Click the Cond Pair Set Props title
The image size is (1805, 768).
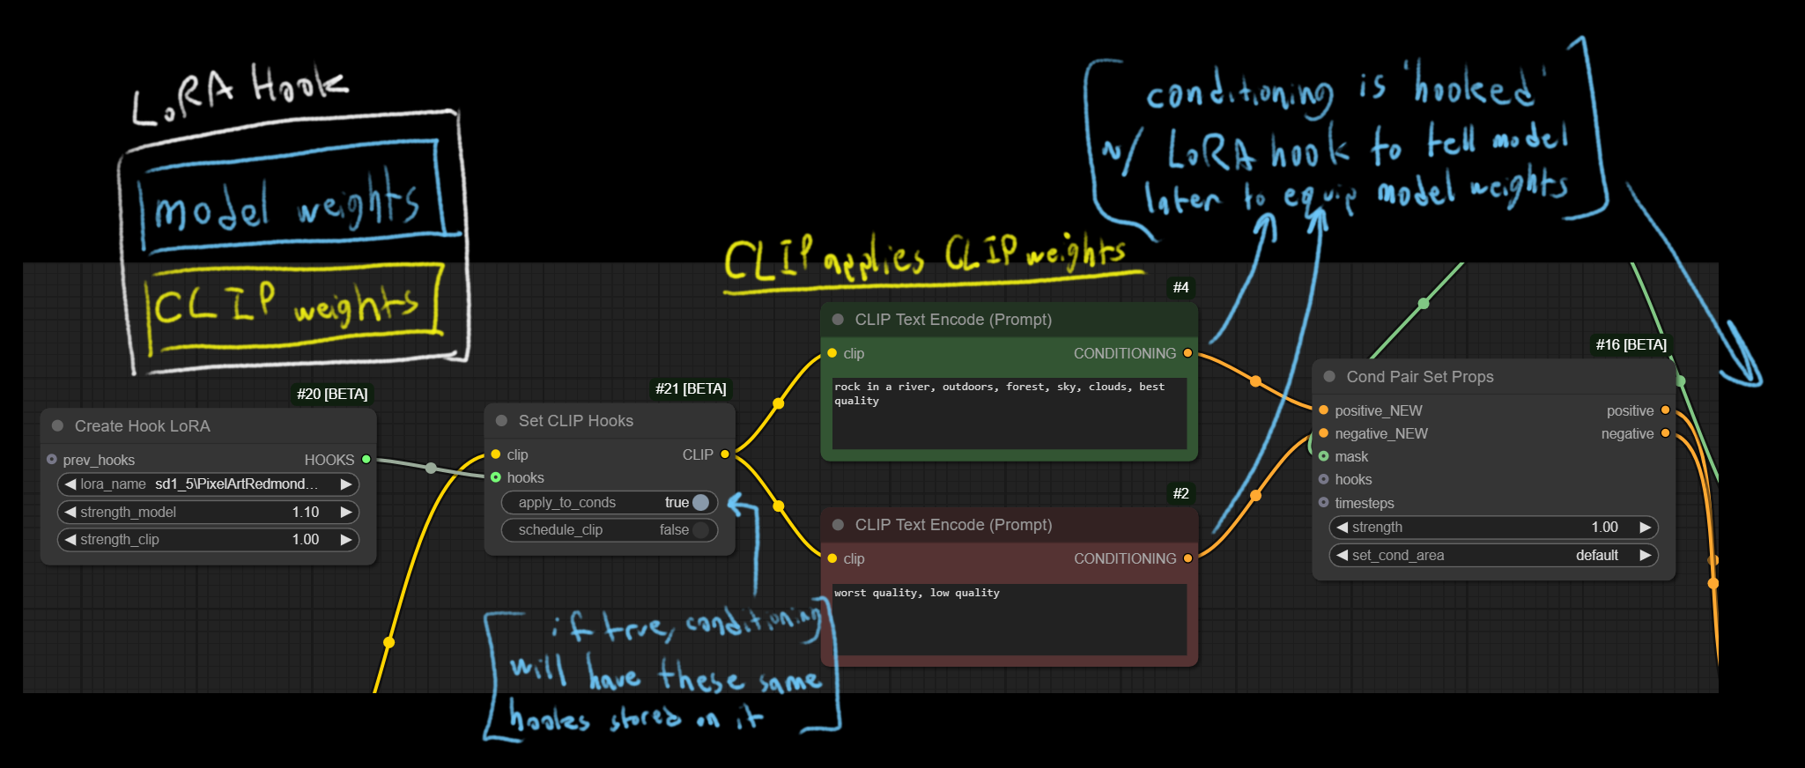[1420, 377]
